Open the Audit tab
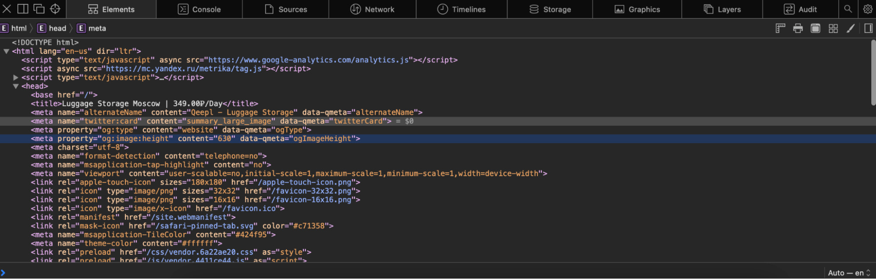Screen dimensions: 876x279 point(800,9)
